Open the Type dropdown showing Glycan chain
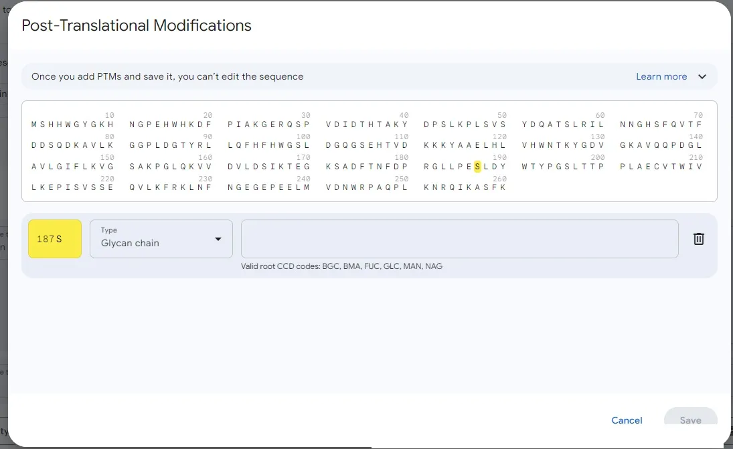The width and height of the screenshot is (733, 449). tap(161, 239)
